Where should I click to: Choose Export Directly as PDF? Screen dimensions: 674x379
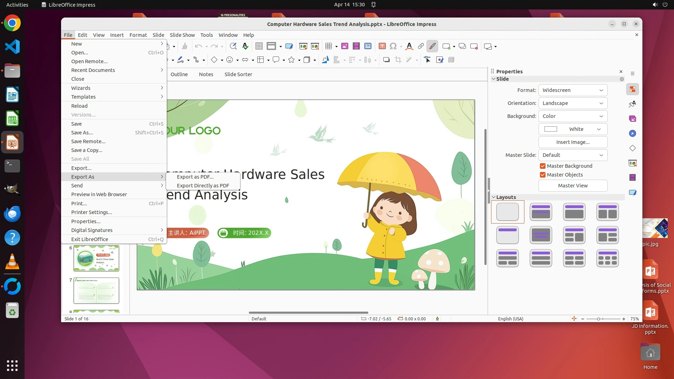pos(203,186)
